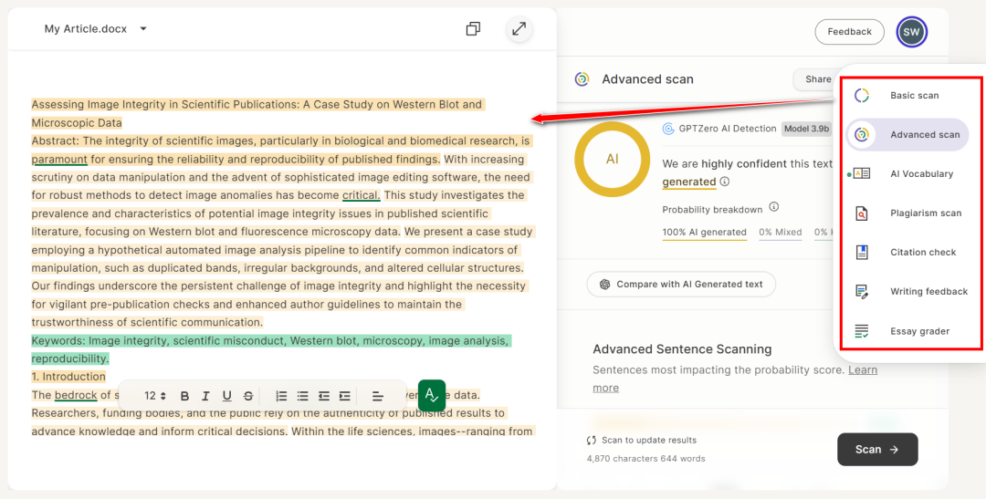
Task: Click the copy document icon
Action: coord(473,29)
